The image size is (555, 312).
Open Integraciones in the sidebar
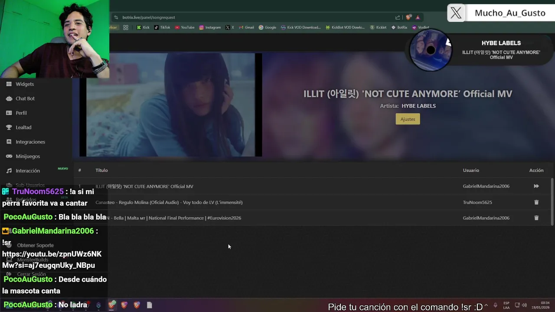[30, 142]
